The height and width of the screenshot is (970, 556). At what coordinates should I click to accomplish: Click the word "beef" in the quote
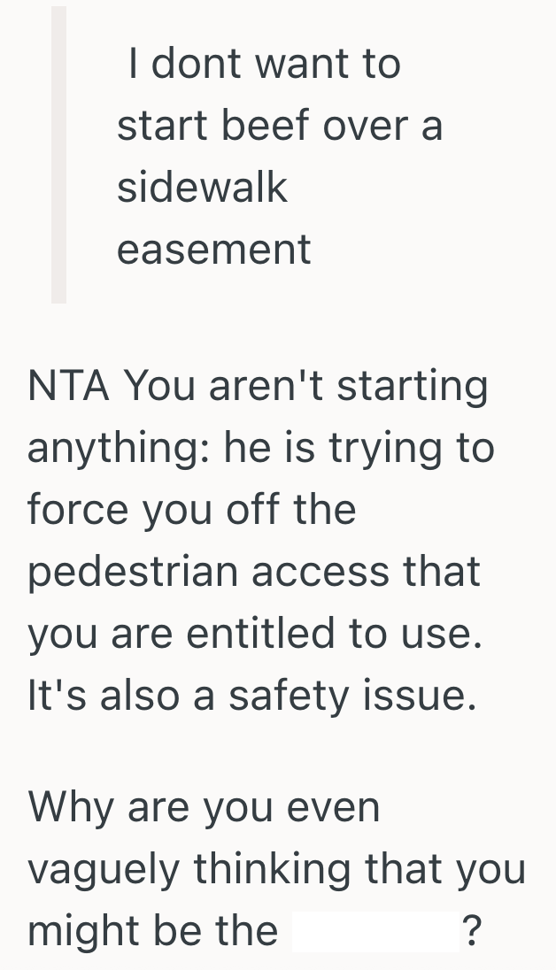click(x=264, y=127)
